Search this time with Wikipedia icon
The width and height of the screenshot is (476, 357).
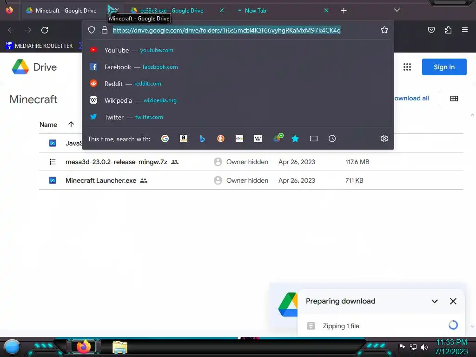pyautogui.click(x=258, y=139)
